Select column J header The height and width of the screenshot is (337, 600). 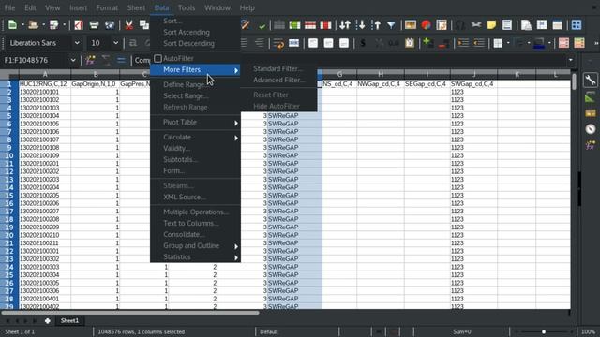pos(473,75)
